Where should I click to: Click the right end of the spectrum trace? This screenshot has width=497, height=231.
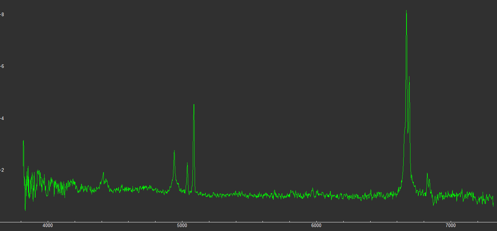pos(493,205)
